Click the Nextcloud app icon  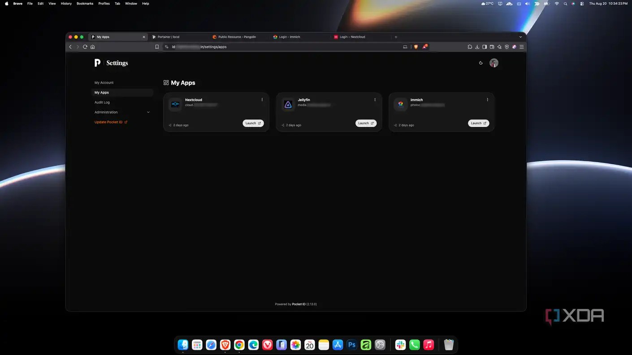click(175, 104)
